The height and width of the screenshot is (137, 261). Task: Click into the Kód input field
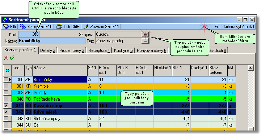(29, 34)
